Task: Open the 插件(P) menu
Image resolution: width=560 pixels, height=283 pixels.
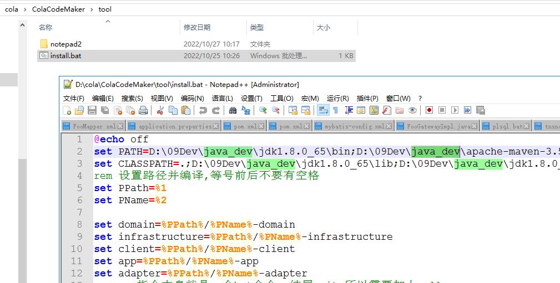Action: [x=367, y=99]
